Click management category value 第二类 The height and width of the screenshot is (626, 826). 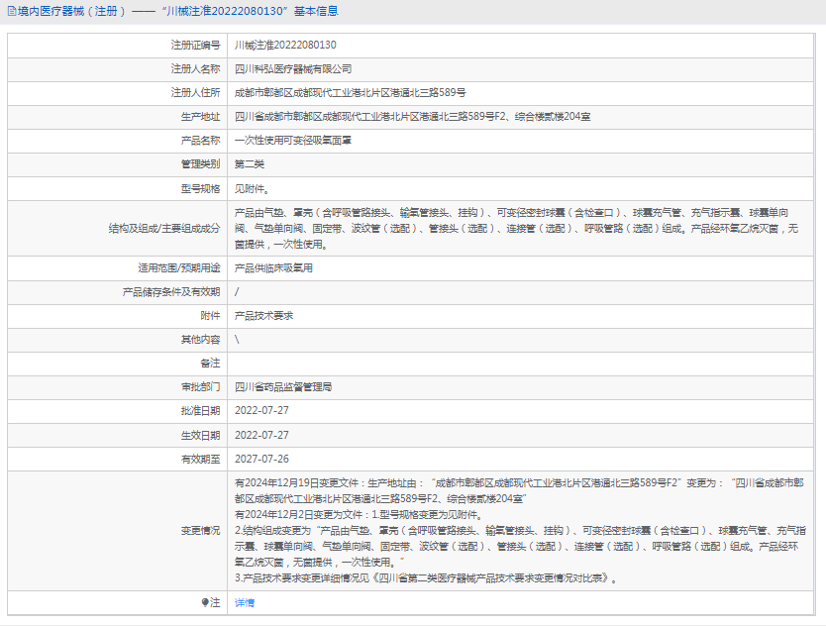(x=250, y=164)
